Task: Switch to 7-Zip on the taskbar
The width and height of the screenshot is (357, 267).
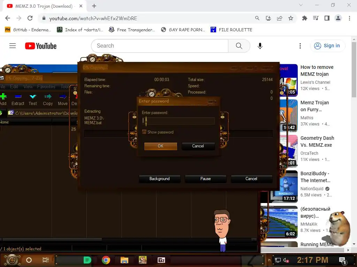Action: tap(161, 260)
